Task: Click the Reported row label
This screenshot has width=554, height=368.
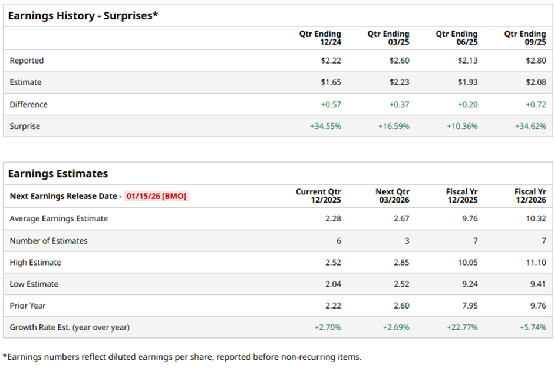Action: tap(27, 61)
